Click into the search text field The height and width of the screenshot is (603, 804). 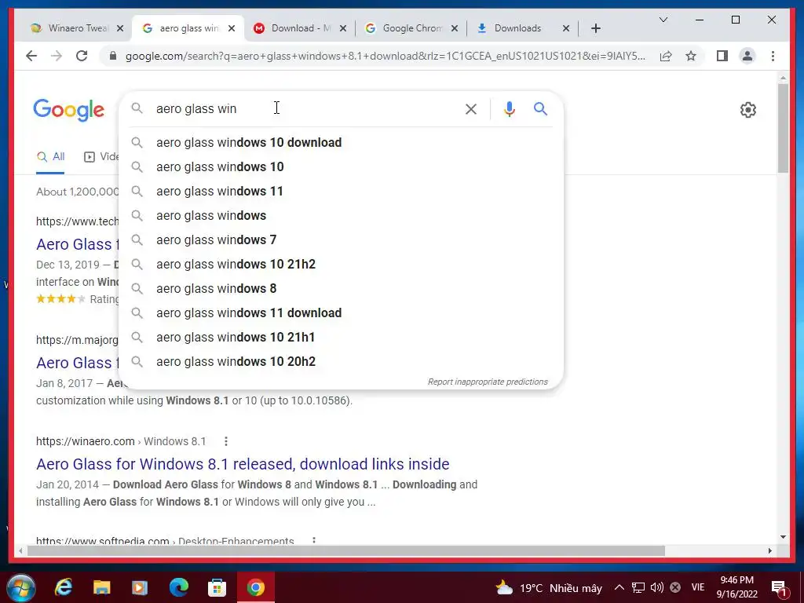(x=305, y=108)
